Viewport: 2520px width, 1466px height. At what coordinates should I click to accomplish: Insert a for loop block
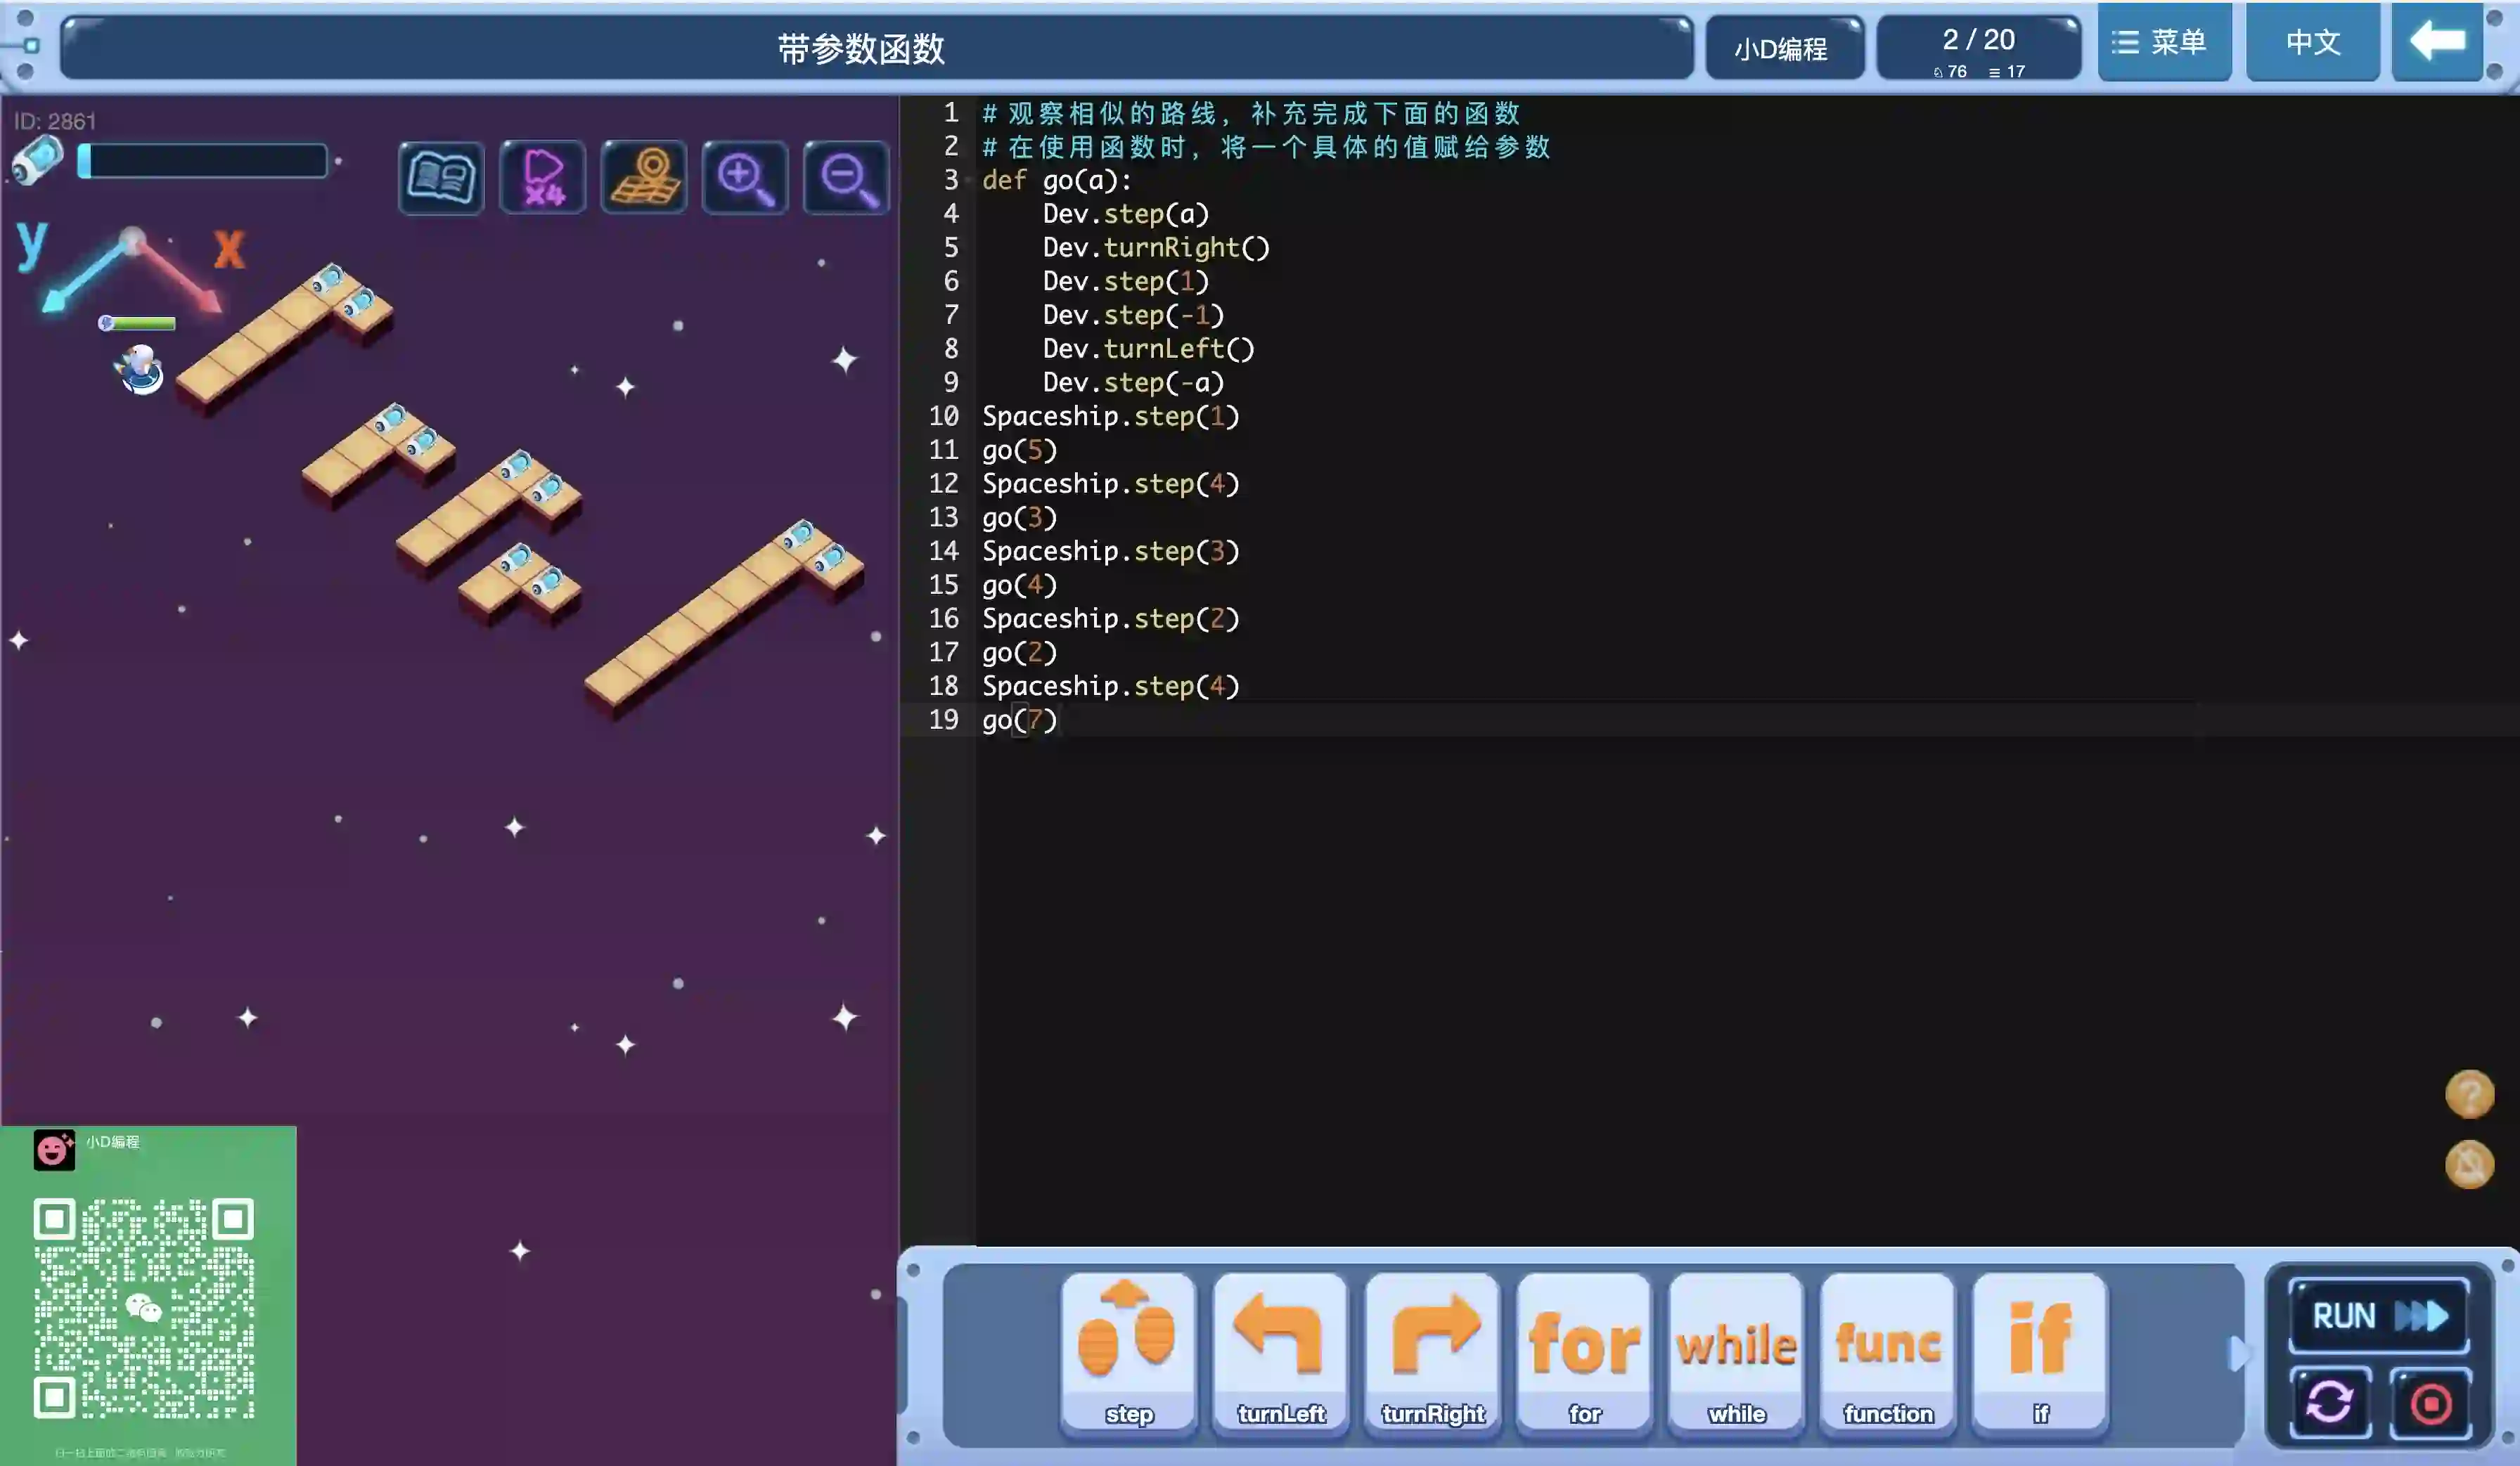point(1584,1351)
